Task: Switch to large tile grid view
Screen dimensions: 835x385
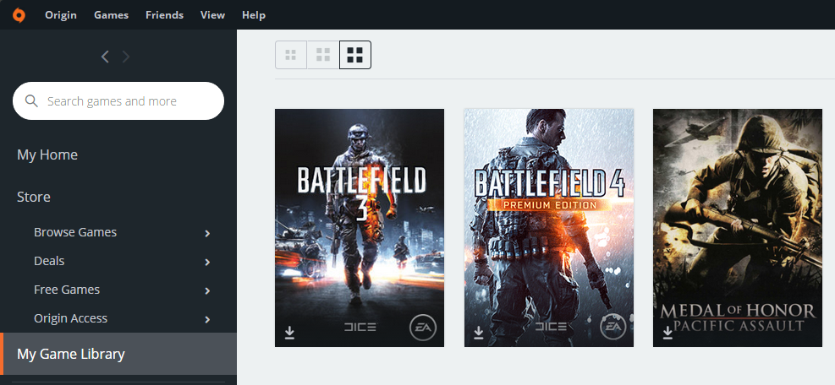Action: 355,56
